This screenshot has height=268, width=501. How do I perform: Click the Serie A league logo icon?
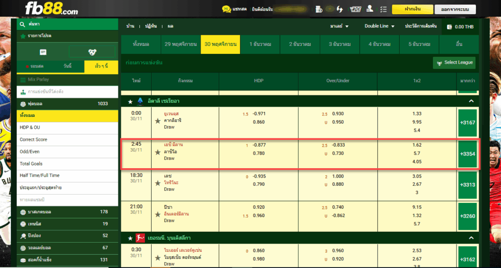click(x=140, y=101)
